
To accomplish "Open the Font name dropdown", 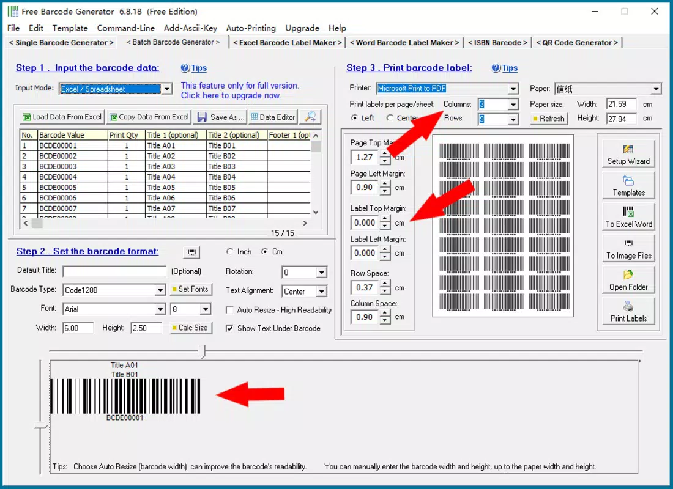I will point(160,309).
